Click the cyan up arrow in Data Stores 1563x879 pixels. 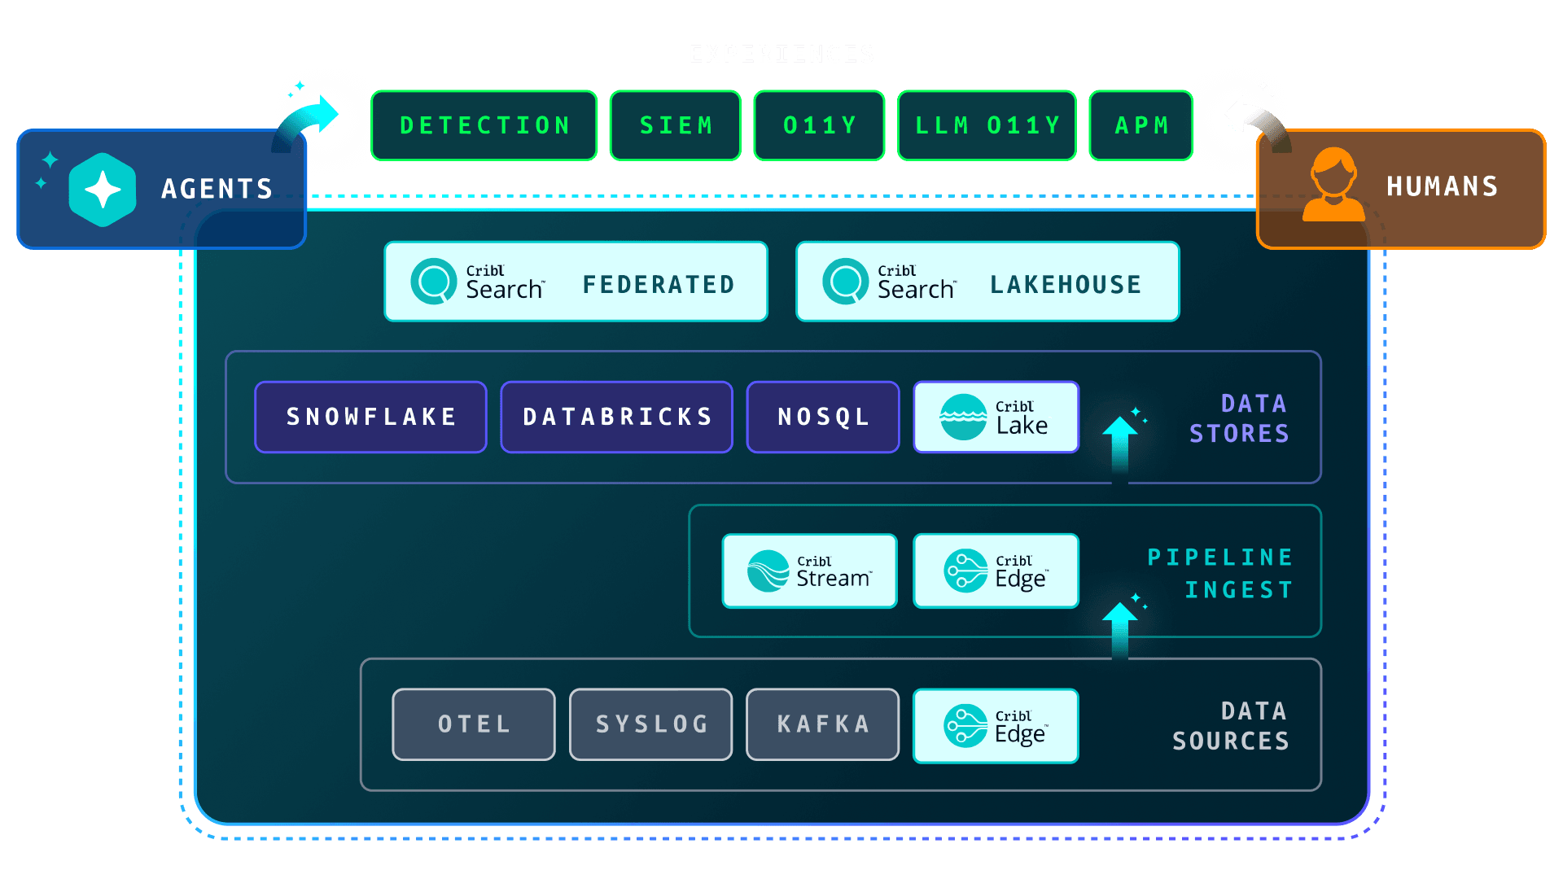pyautogui.click(x=1120, y=449)
